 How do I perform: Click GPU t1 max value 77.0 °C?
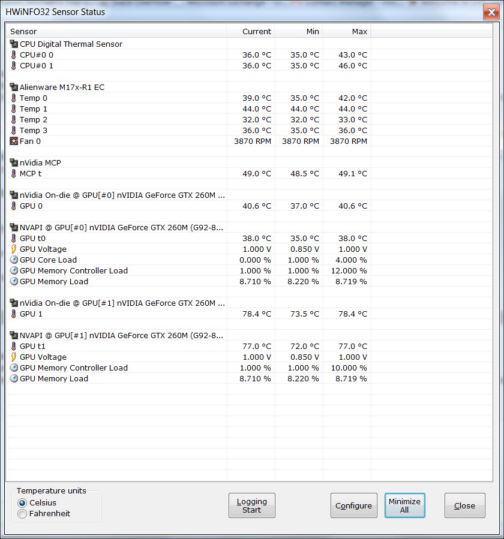click(353, 346)
